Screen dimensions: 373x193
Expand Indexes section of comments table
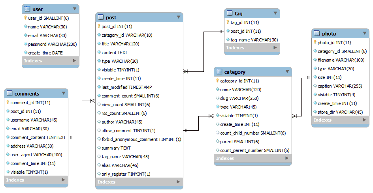(x=63, y=180)
